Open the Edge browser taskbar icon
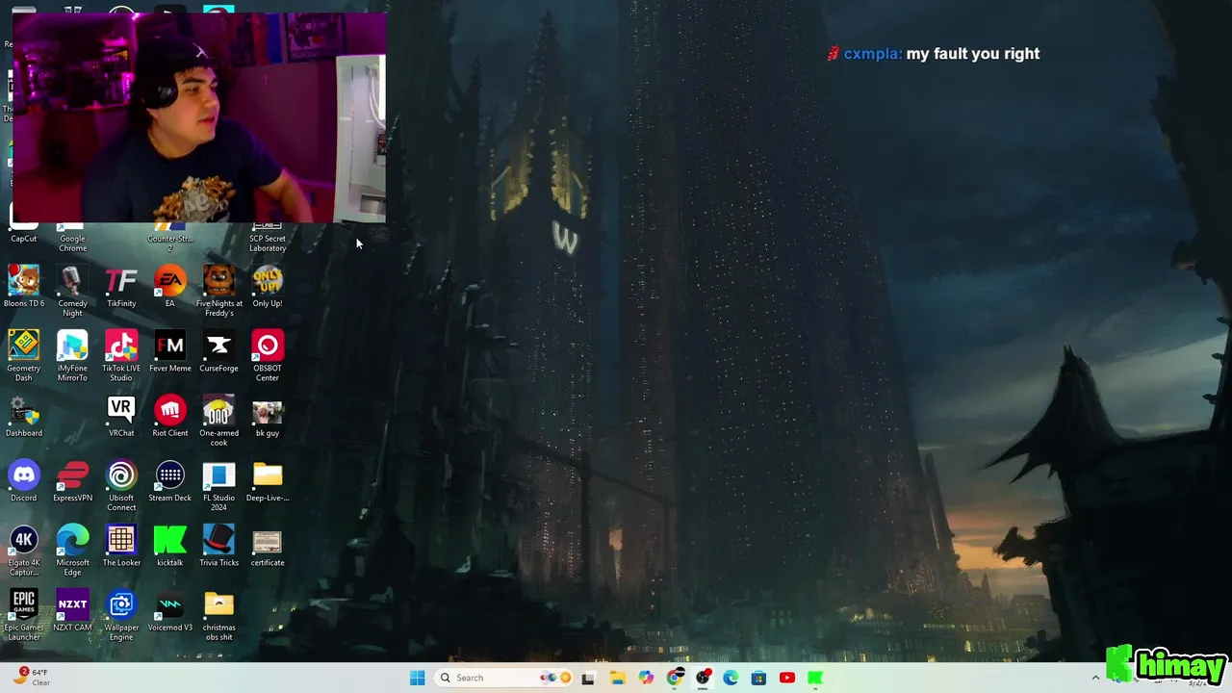Viewport: 1232px width, 693px height. [x=731, y=678]
